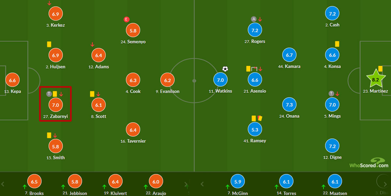Click the yellow card above Huijsen
The height and width of the screenshot is (196, 391).
[x=49, y=44]
